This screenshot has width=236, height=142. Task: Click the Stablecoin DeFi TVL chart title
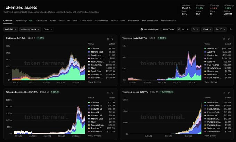[16, 38]
